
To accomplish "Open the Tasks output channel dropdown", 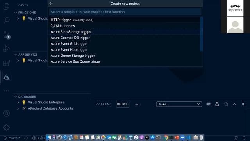I will [179, 104].
